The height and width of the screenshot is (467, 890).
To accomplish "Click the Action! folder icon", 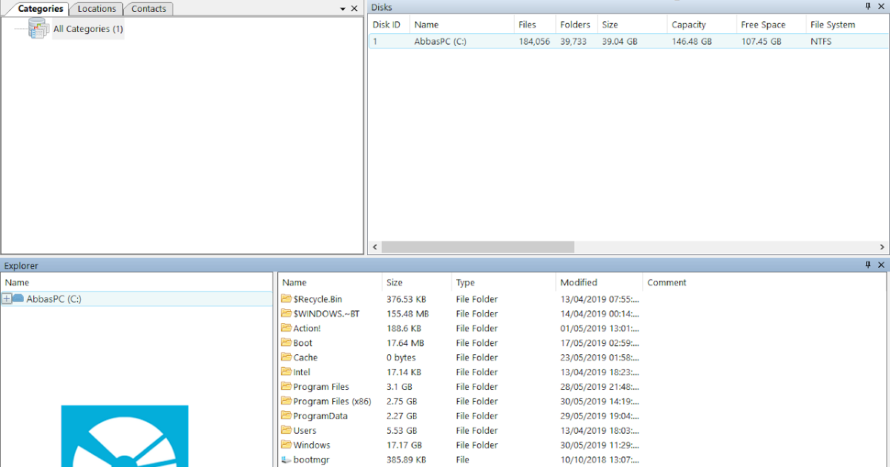I will [286, 328].
